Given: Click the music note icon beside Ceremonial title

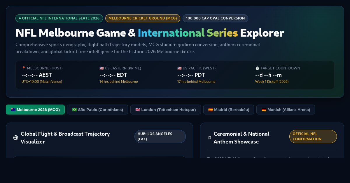Looking at the screenshot, I should (x=209, y=138).
